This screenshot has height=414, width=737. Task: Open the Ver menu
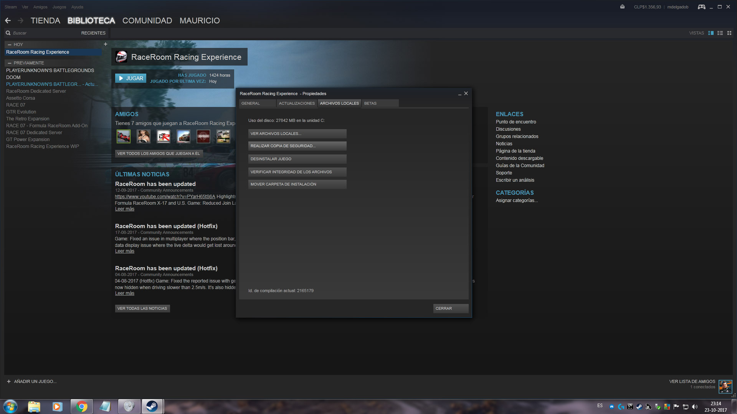25,7
